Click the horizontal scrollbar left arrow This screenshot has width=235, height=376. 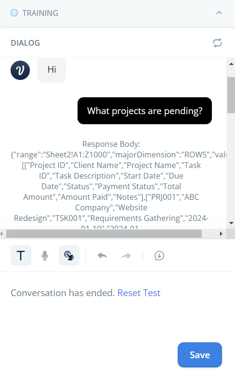[1, 233]
